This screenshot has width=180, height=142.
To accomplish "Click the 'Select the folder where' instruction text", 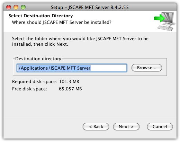I will (x=80, y=41).
